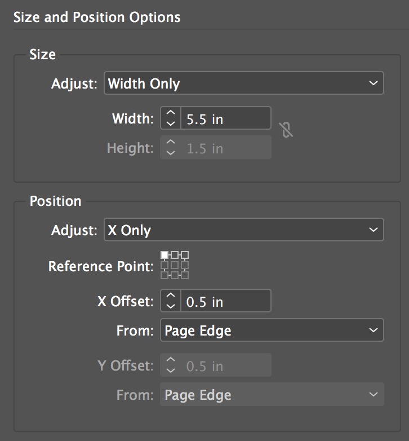This screenshot has height=441, width=409.
Task: Decrease Width with the down arrow
Action: coord(171,123)
